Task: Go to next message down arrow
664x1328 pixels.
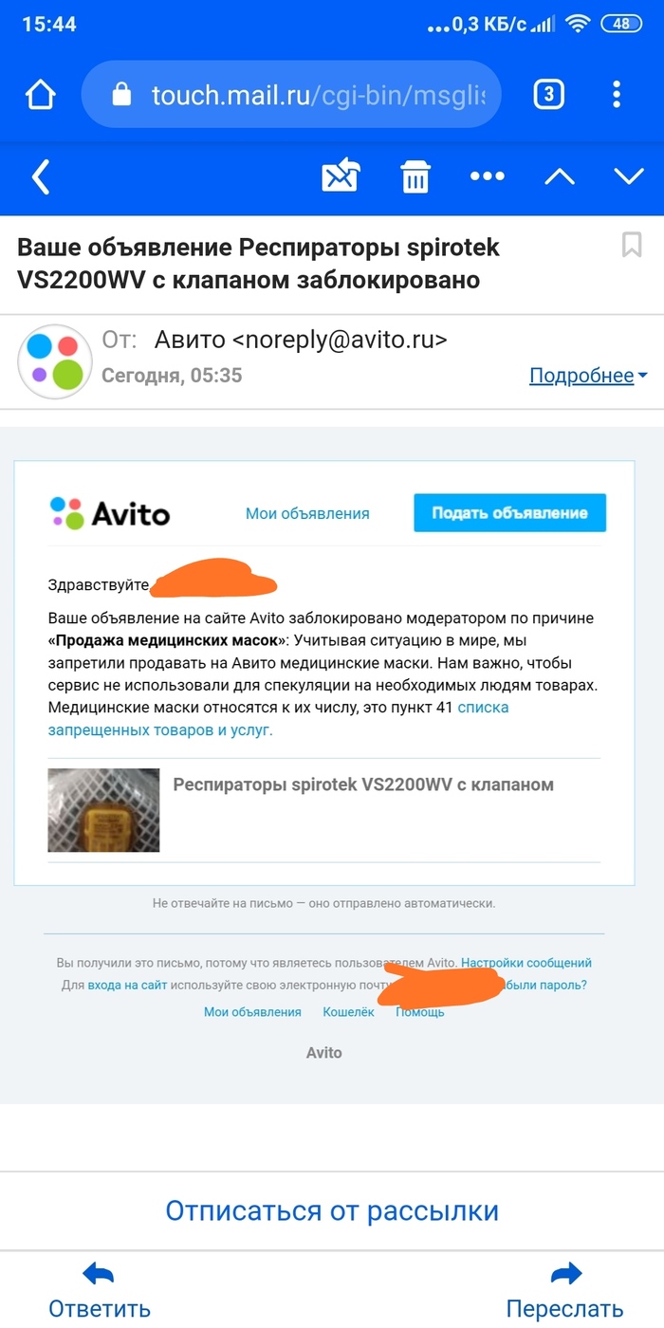Action: point(628,176)
